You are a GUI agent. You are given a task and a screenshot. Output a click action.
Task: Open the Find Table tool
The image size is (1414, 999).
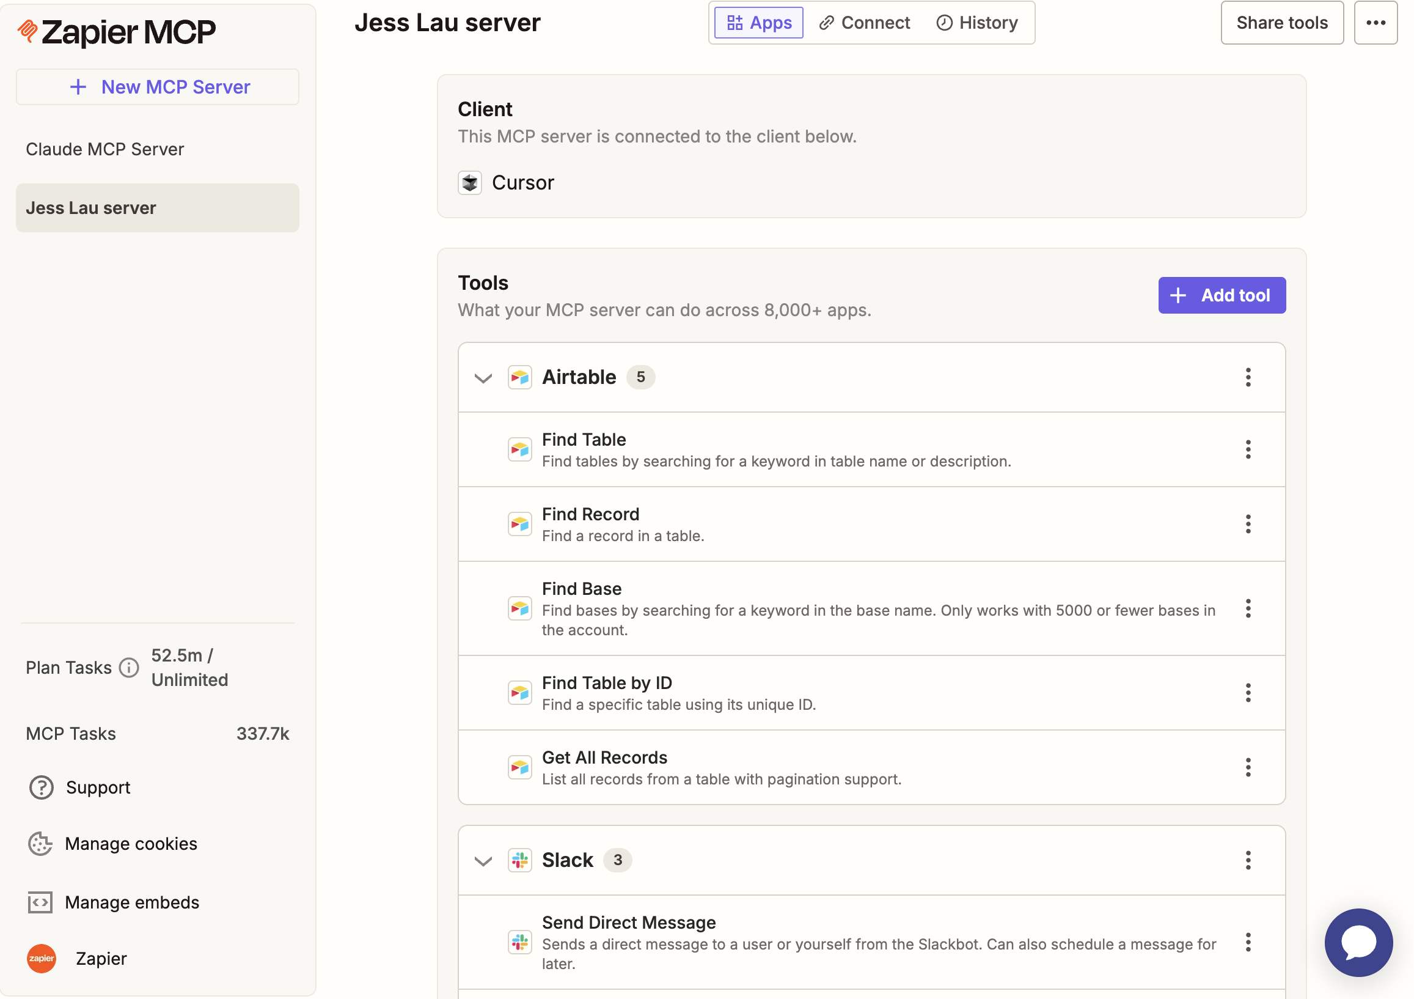pos(871,449)
